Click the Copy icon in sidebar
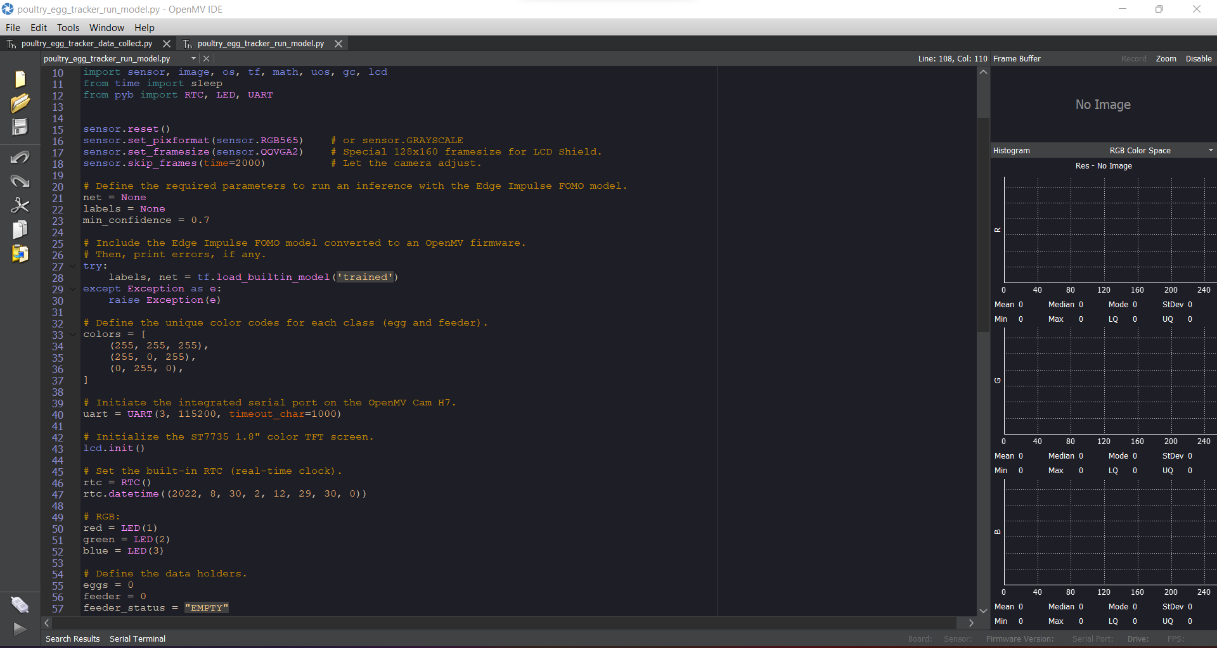1217x648 pixels. tap(20, 229)
